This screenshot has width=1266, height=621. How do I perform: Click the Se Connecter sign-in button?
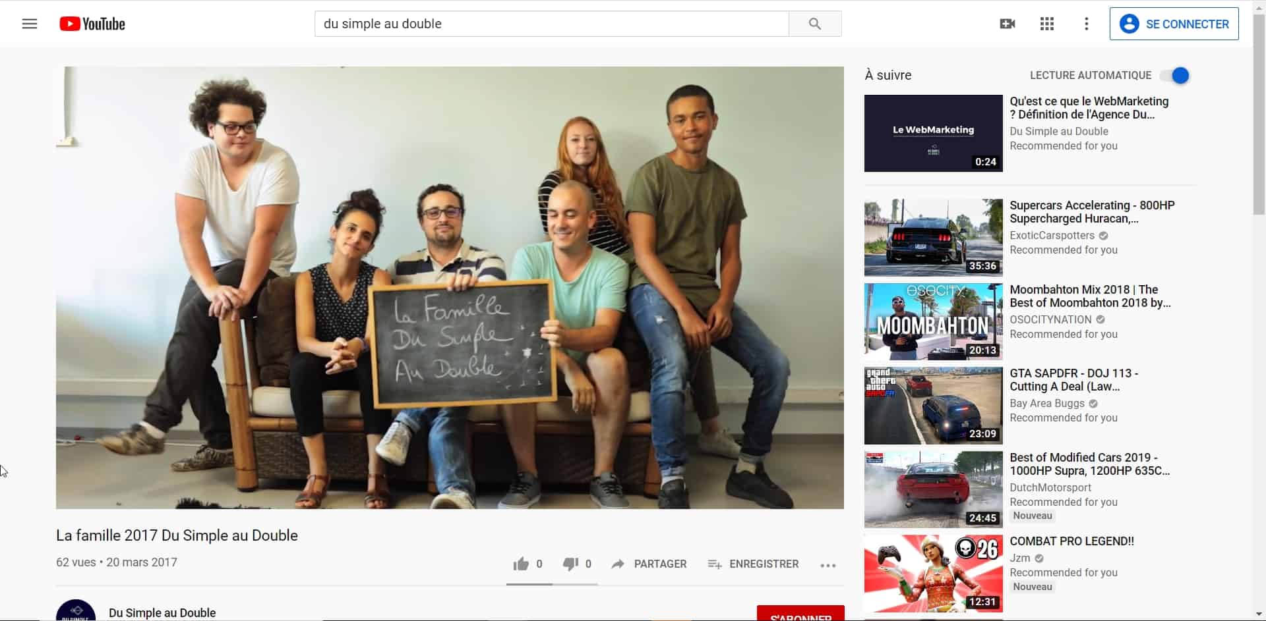[1174, 24]
